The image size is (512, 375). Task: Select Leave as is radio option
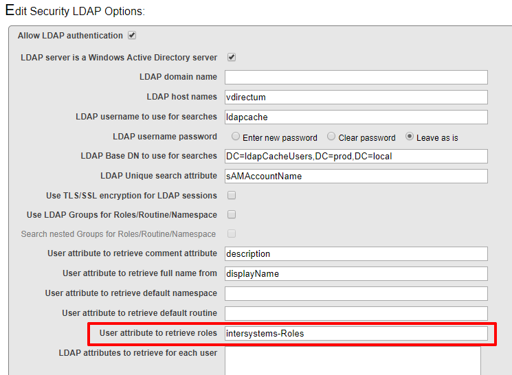point(410,137)
